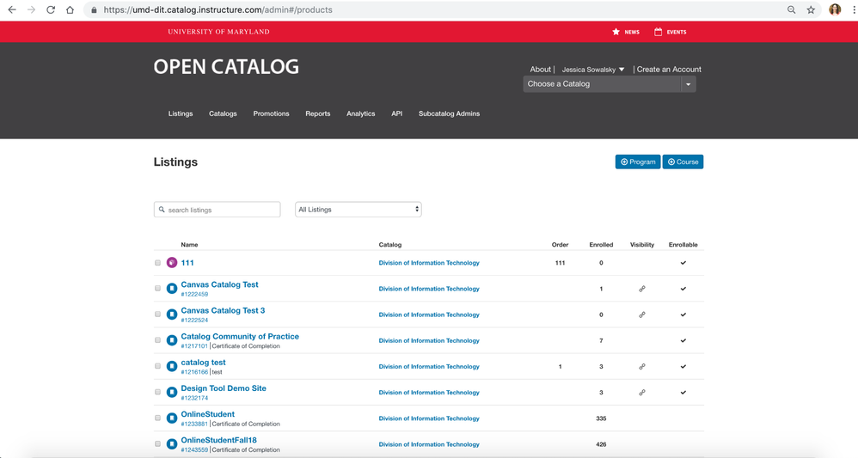
Task: Check the box on the OnlineStudent #1233881 row
Action: click(x=157, y=418)
